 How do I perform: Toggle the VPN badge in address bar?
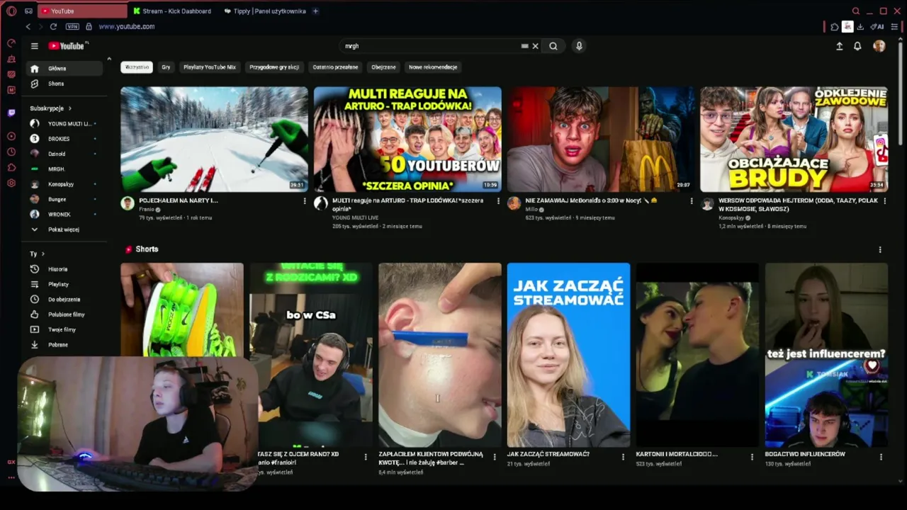point(72,27)
